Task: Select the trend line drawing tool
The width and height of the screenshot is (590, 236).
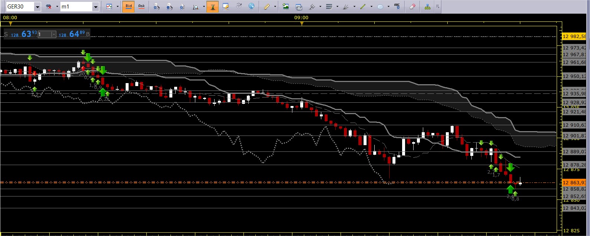Action: 363,7
